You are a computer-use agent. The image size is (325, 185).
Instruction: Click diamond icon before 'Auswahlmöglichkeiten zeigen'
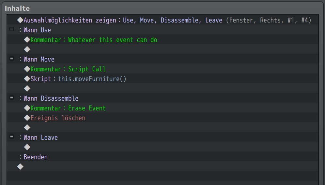(x=20, y=20)
